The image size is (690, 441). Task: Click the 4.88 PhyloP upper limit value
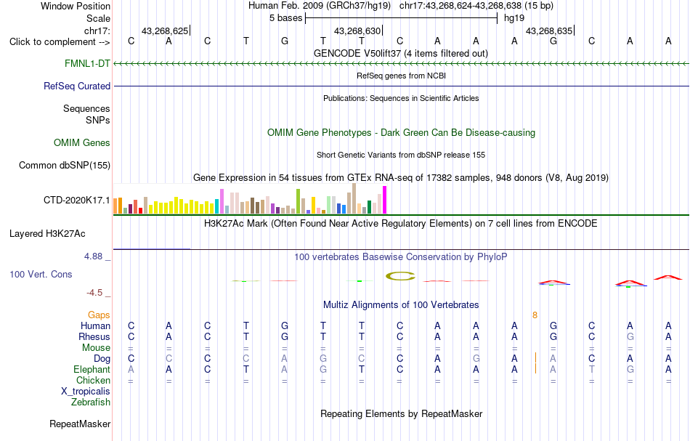click(93, 256)
